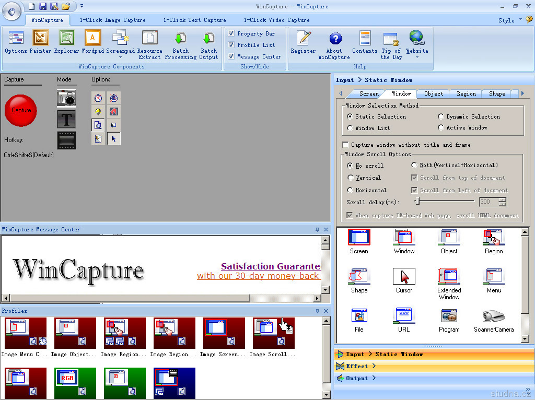The image size is (535, 400).
Task: Select the film strip video mode
Action: point(66,140)
